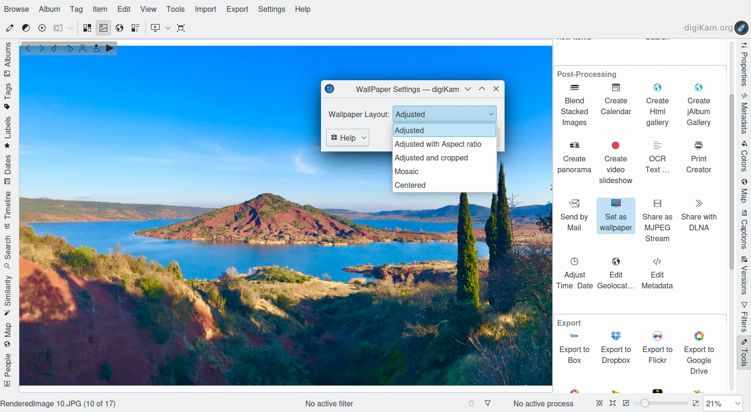This screenshot has height=412, width=751.
Task: Click Export to Dropbox
Action: (x=616, y=349)
